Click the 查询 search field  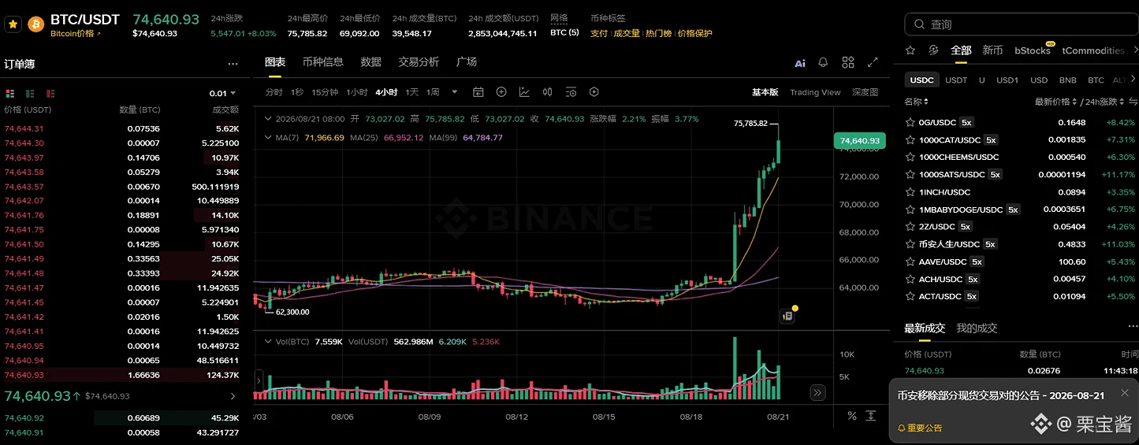(x=1021, y=24)
